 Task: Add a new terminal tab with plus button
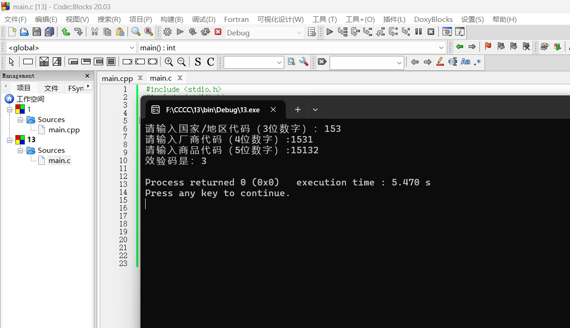pyautogui.click(x=298, y=110)
